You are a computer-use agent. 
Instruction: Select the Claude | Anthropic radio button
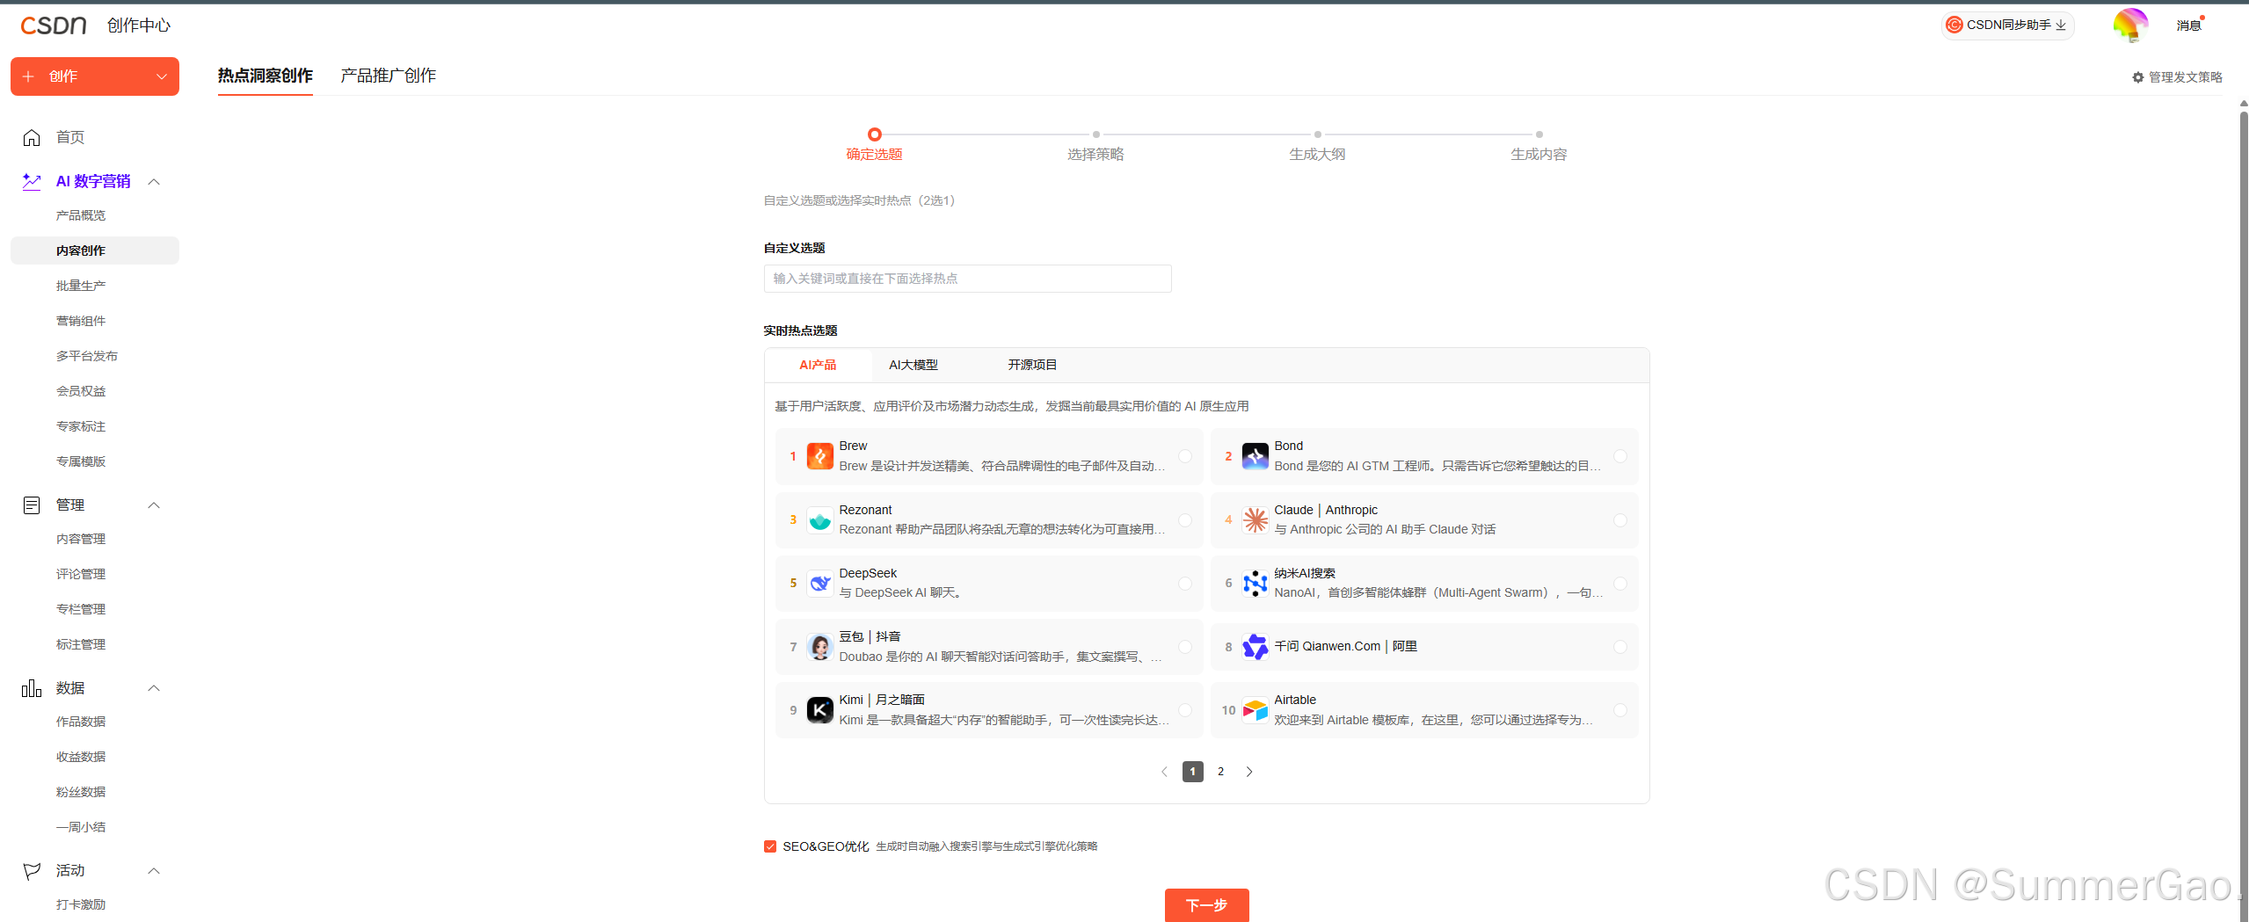(1620, 520)
